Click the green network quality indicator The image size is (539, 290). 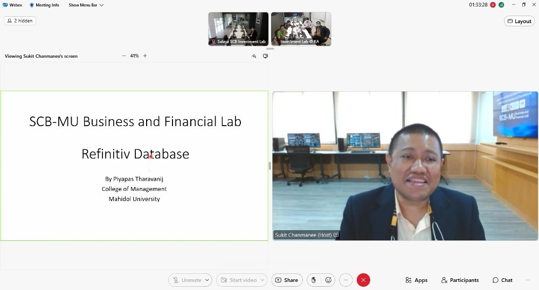pyautogui.click(x=501, y=5)
